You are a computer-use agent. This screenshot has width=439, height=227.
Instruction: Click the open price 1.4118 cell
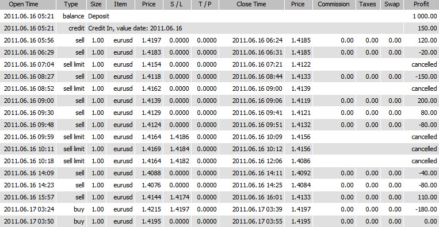pos(151,76)
